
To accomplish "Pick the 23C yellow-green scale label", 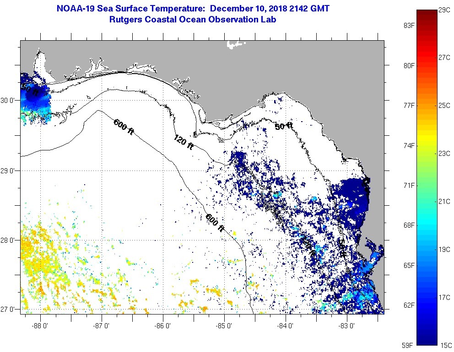I will (x=444, y=153).
